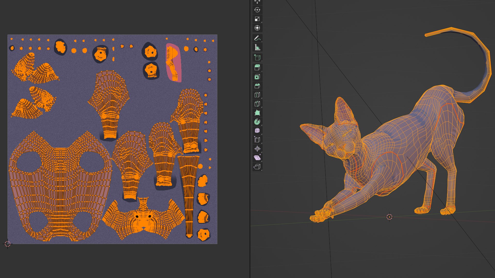The image size is (495, 278).
Task: Select the Scale tool
Action: pos(257,19)
